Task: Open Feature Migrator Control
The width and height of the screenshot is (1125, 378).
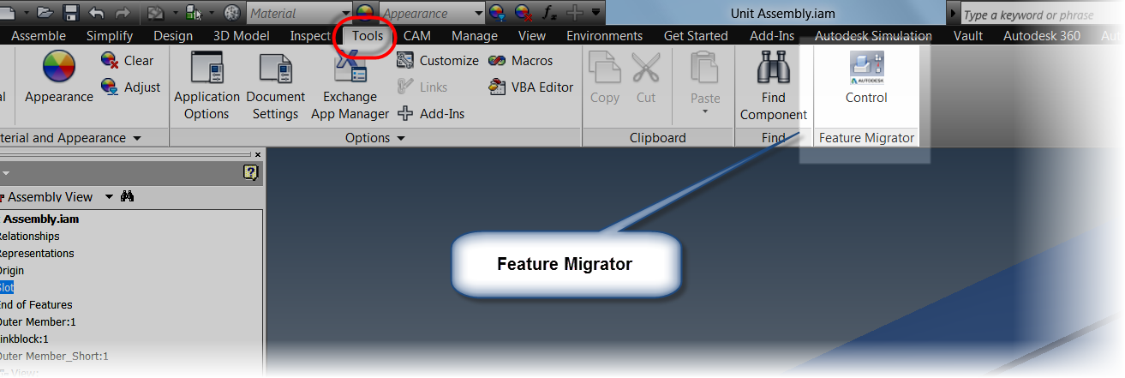Action: [866, 77]
